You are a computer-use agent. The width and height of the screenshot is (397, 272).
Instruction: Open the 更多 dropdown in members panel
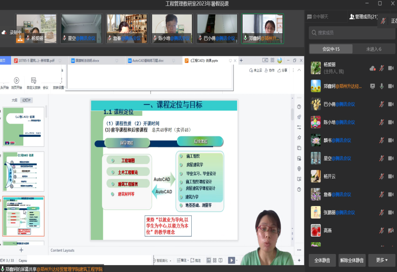tap(381, 260)
